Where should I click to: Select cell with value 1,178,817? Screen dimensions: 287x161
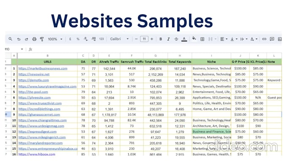pos(109,115)
